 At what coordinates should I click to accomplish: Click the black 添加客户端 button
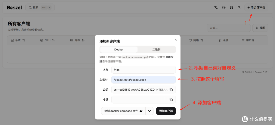pyautogui.click(x=166, y=111)
